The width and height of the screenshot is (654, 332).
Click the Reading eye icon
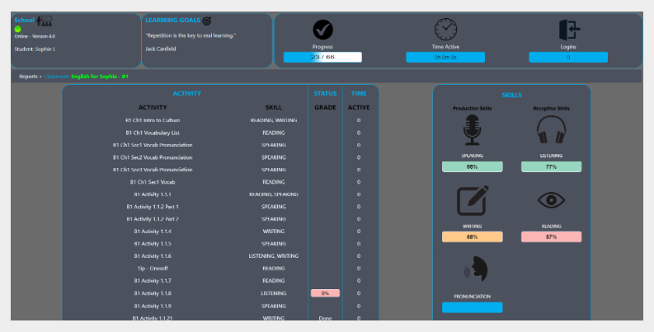551,201
